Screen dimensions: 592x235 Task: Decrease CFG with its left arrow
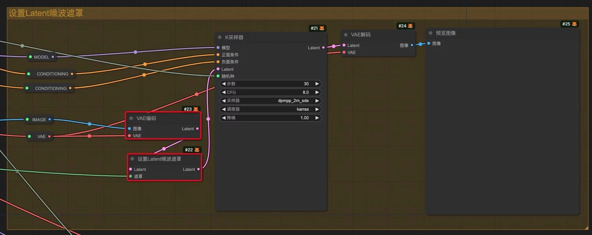pos(224,92)
